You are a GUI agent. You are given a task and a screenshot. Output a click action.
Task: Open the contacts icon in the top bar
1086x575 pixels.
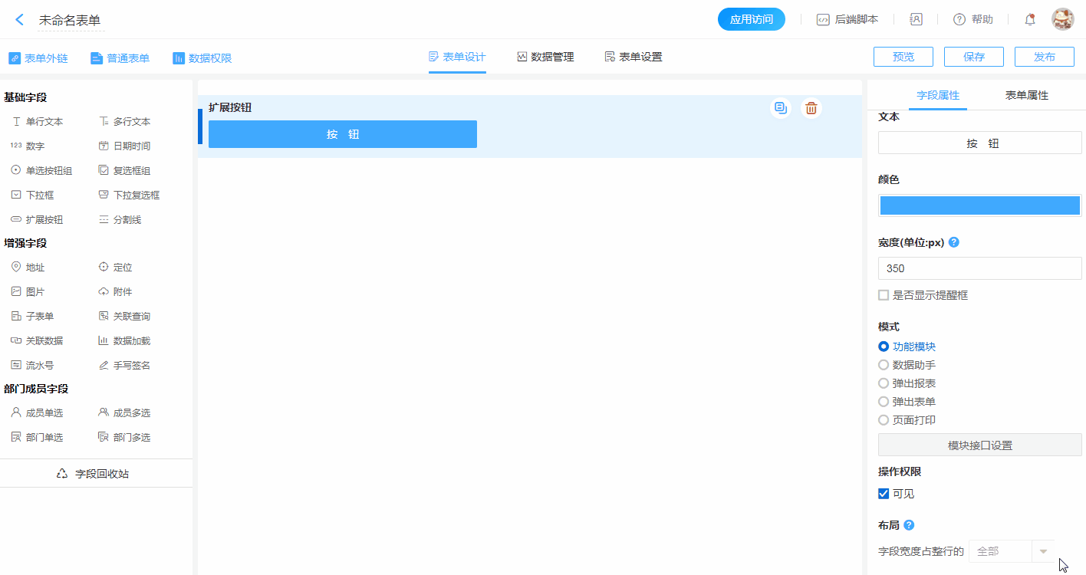[x=916, y=20]
